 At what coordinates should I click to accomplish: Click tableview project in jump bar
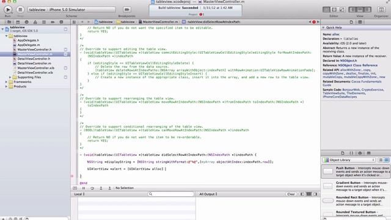(103, 22)
